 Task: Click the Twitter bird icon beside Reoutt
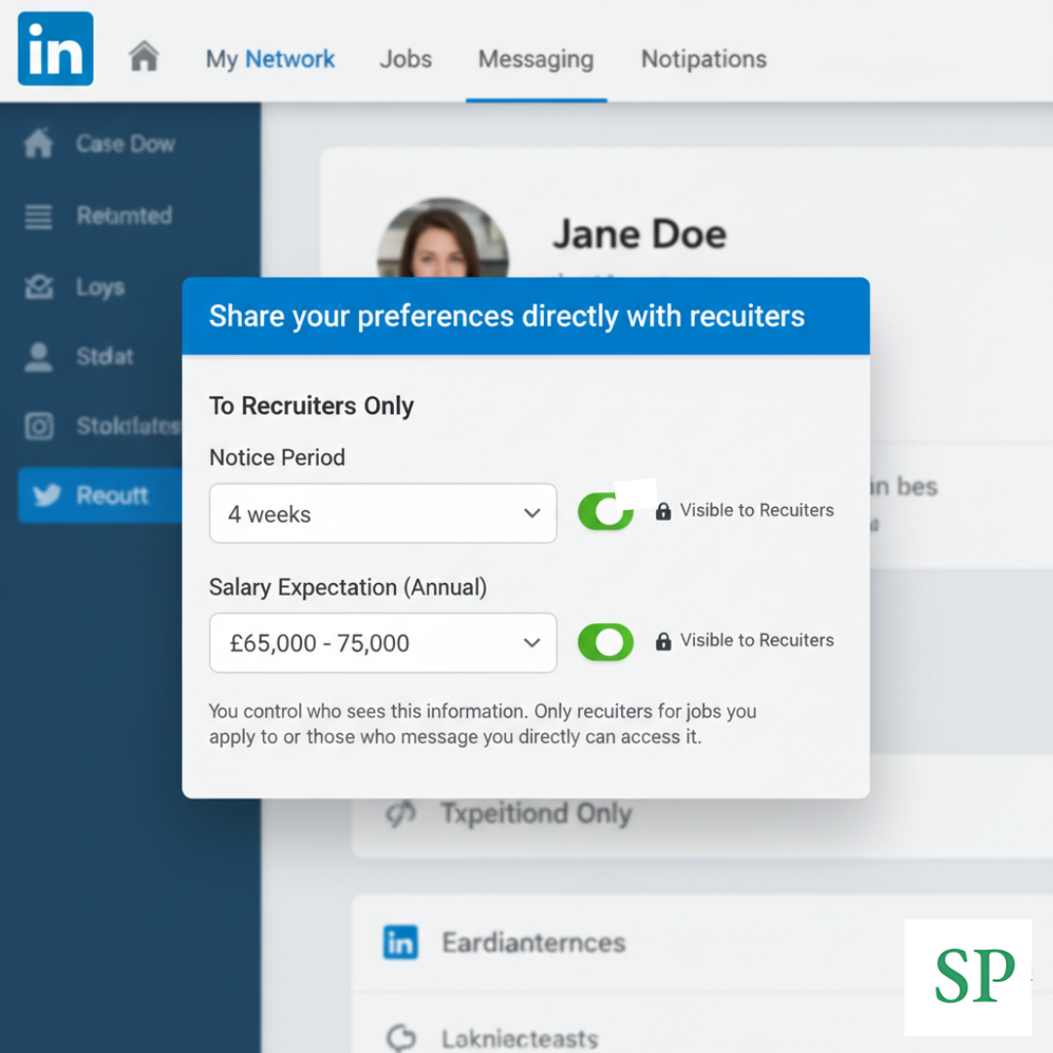click(46, 495)
